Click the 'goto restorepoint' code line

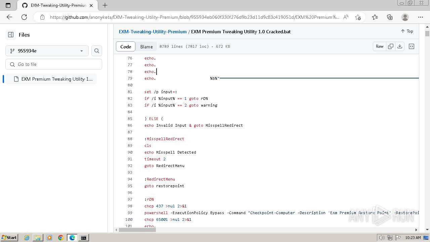click(x=164, y=186)
